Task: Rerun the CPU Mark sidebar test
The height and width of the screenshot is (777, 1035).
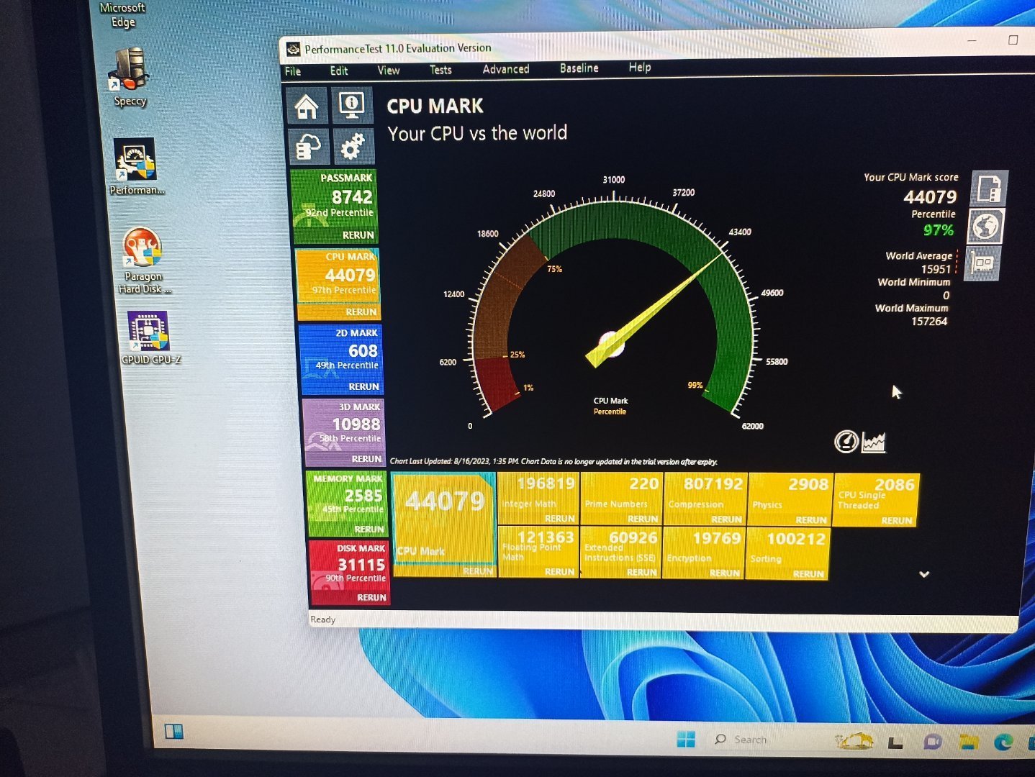Action: 361,312
